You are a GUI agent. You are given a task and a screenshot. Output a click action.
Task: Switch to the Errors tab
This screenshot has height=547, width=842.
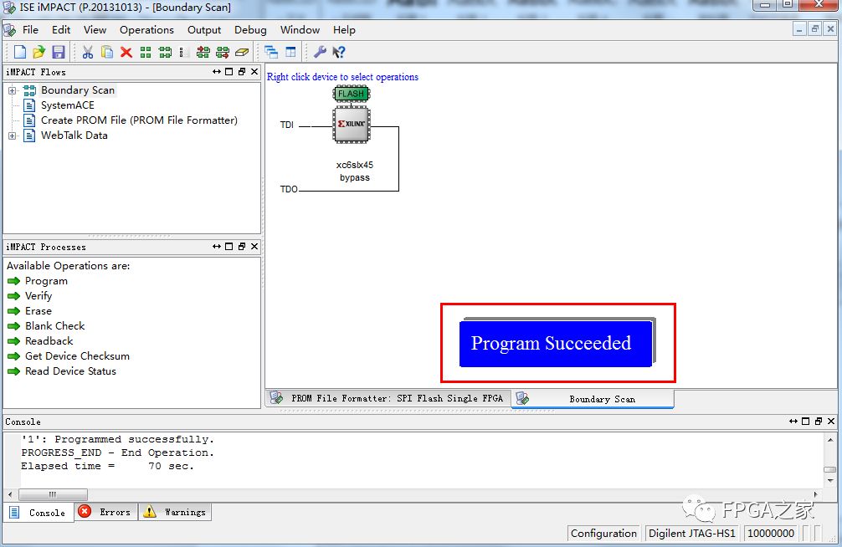click(x=106, y=512)
